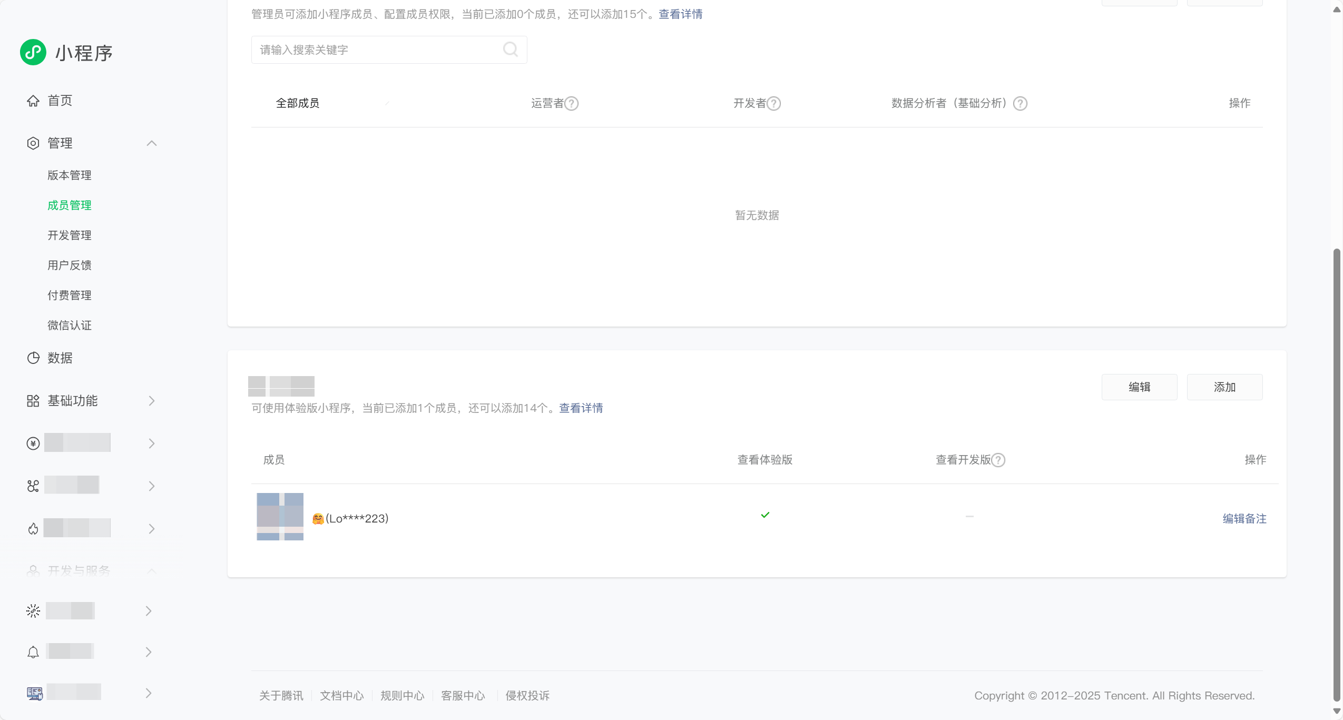This screenshot has height=720, width=1343.
Task: Click help icon beside 数据分析者
Action: [x=1020, y=103]
